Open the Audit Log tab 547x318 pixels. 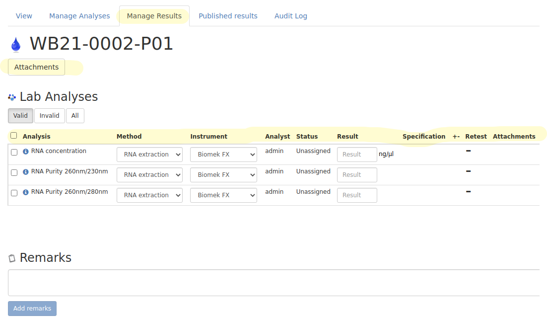(x=291, y=15)
